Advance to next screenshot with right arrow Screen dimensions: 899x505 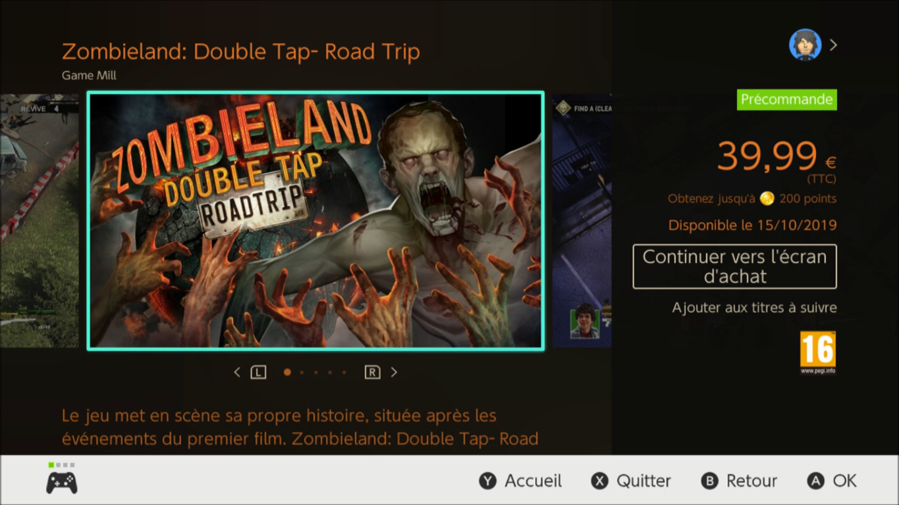[394, 372]
